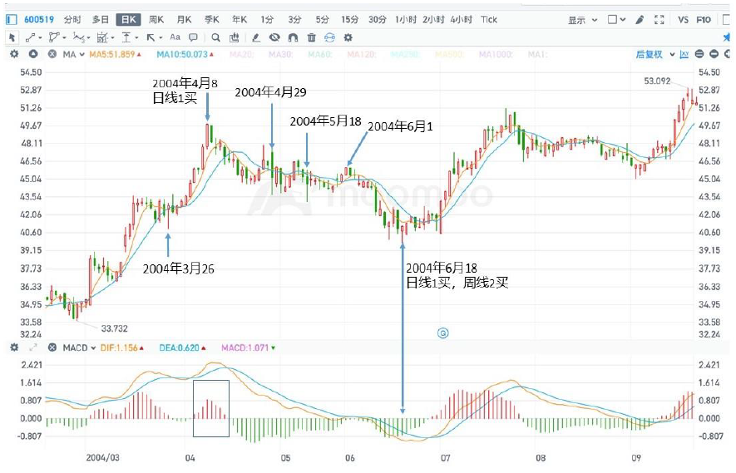Click the highlighted MACD histogram box
The height and width of the screenshot is (473, 736).
coord(210,408)
